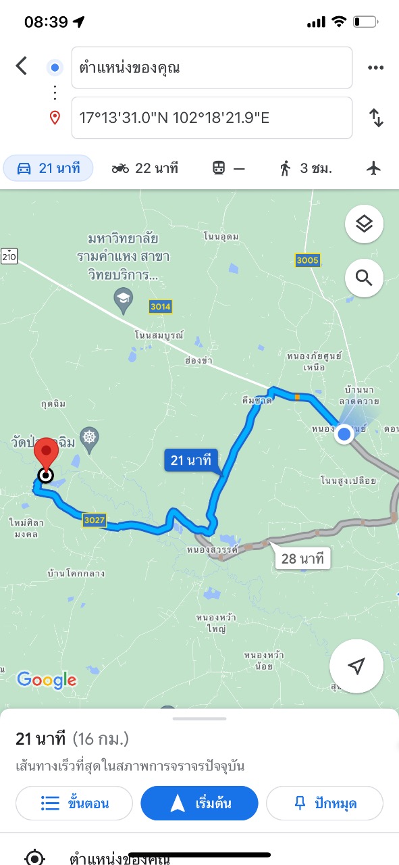Tap the temple icon near วัดป่า
The height and width of the screenshot is (865, 399).
click(89, 437)
